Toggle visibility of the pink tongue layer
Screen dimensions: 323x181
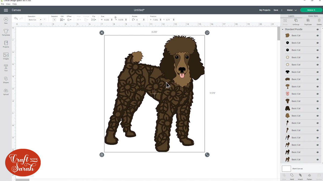click(x=318, y=94)
